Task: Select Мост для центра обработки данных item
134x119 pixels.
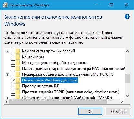Action: coord(54,63)
